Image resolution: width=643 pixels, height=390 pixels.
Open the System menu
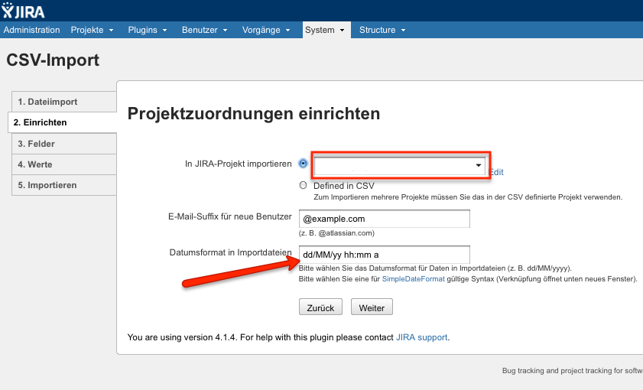(326, 30)
